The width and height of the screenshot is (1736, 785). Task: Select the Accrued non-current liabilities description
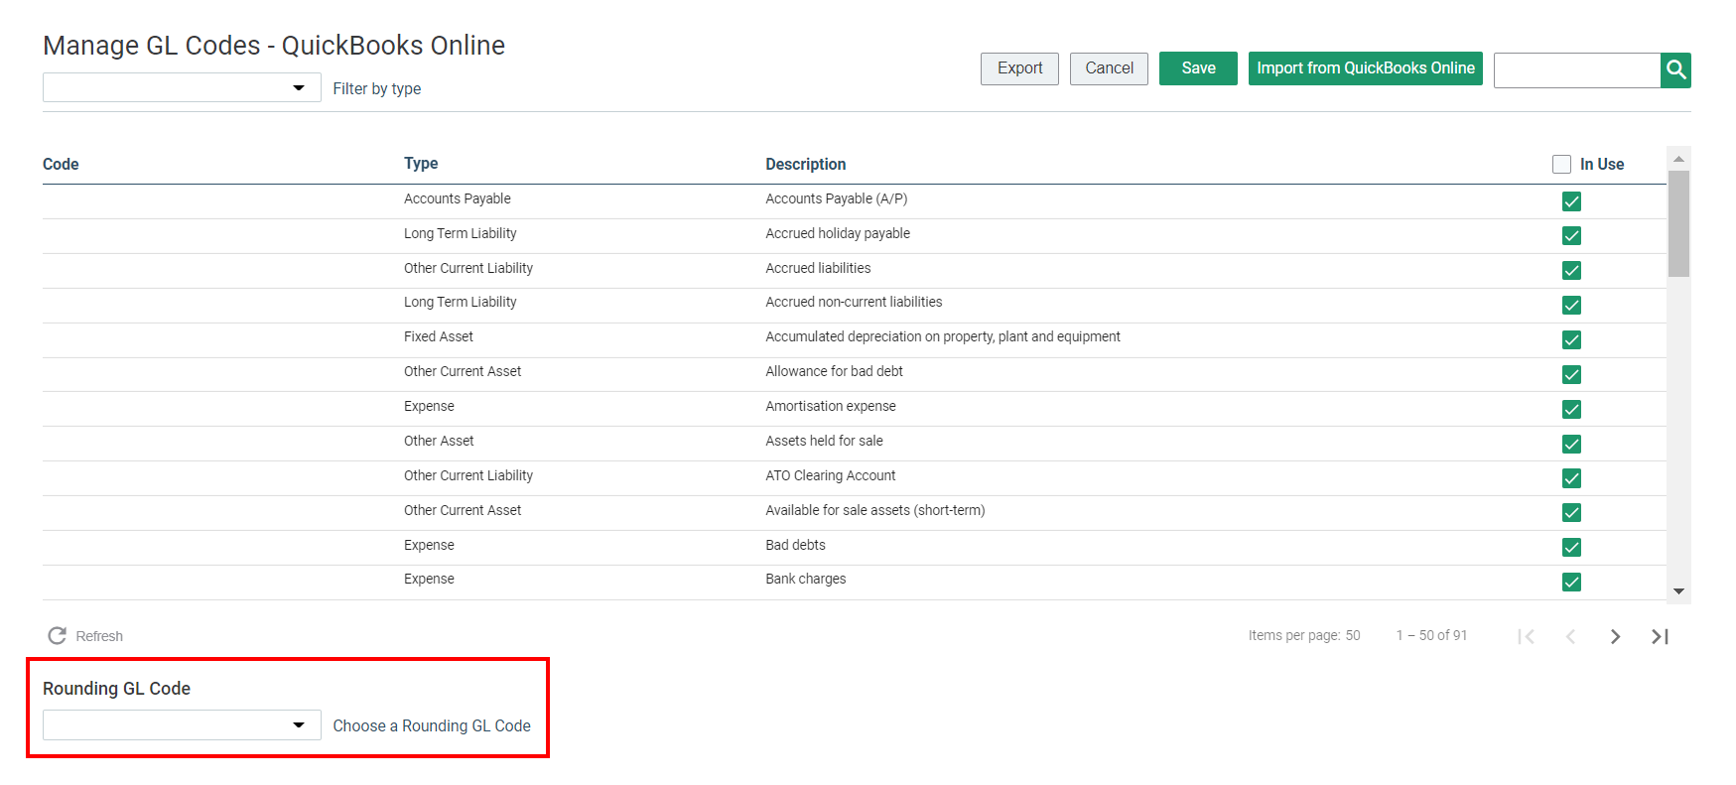[854, 302]
